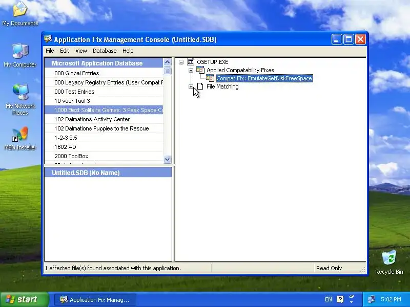Open MSN Installer desktop shortcut
This screenshot has height=307, width=410.
(x=20, y=138)
